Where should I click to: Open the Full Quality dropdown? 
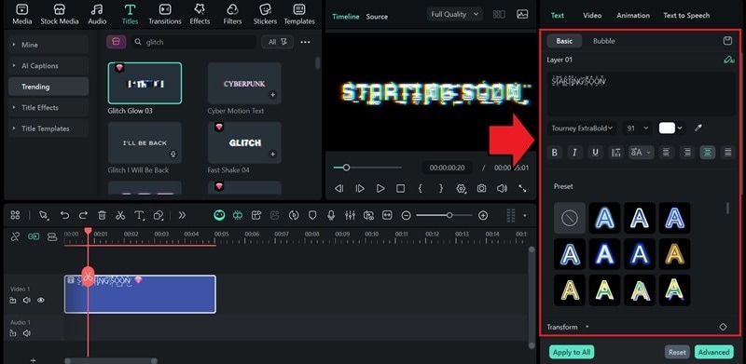click(x=454, y=14)
